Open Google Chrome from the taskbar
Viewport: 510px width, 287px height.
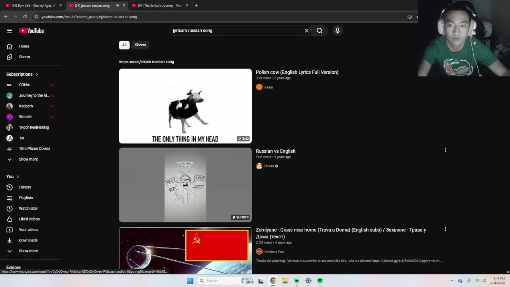273,281
